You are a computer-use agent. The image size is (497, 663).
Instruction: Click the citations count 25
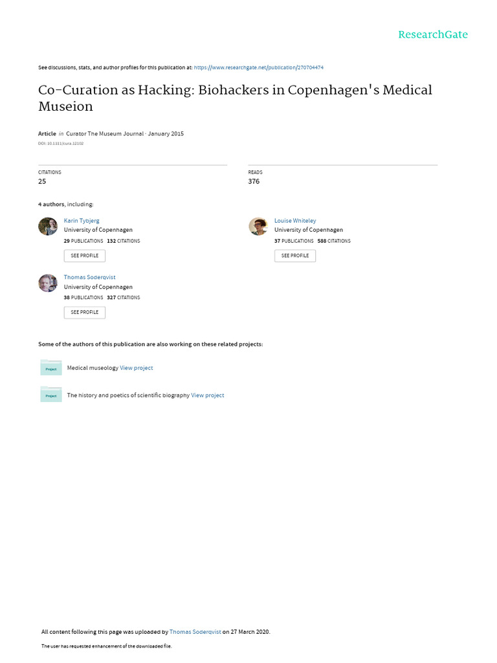43,182
